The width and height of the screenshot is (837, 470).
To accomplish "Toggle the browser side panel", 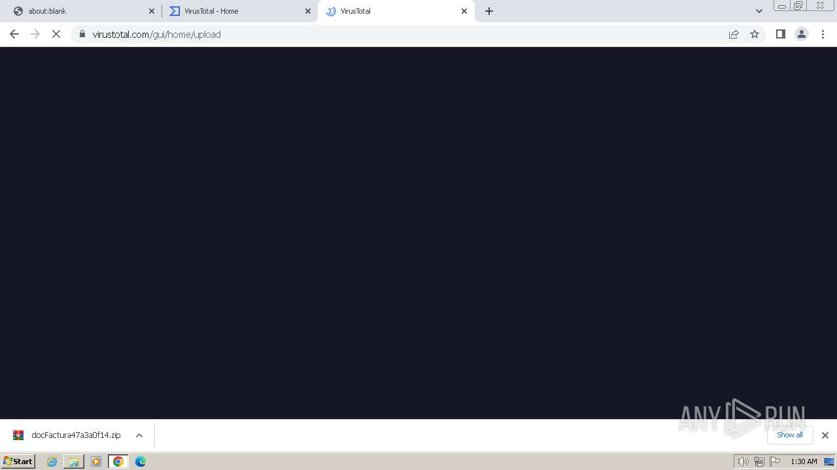I will click(x=780, y=34).
